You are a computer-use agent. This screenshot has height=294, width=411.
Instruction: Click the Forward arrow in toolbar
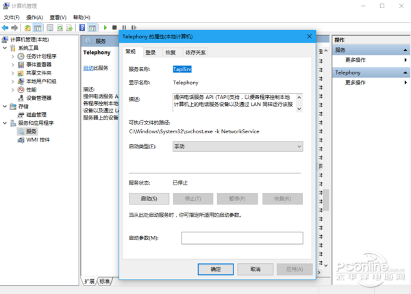14,27
